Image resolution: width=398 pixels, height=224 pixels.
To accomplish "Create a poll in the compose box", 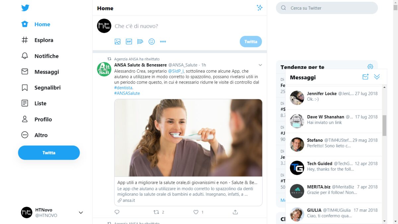I will (x=140, y=41).
